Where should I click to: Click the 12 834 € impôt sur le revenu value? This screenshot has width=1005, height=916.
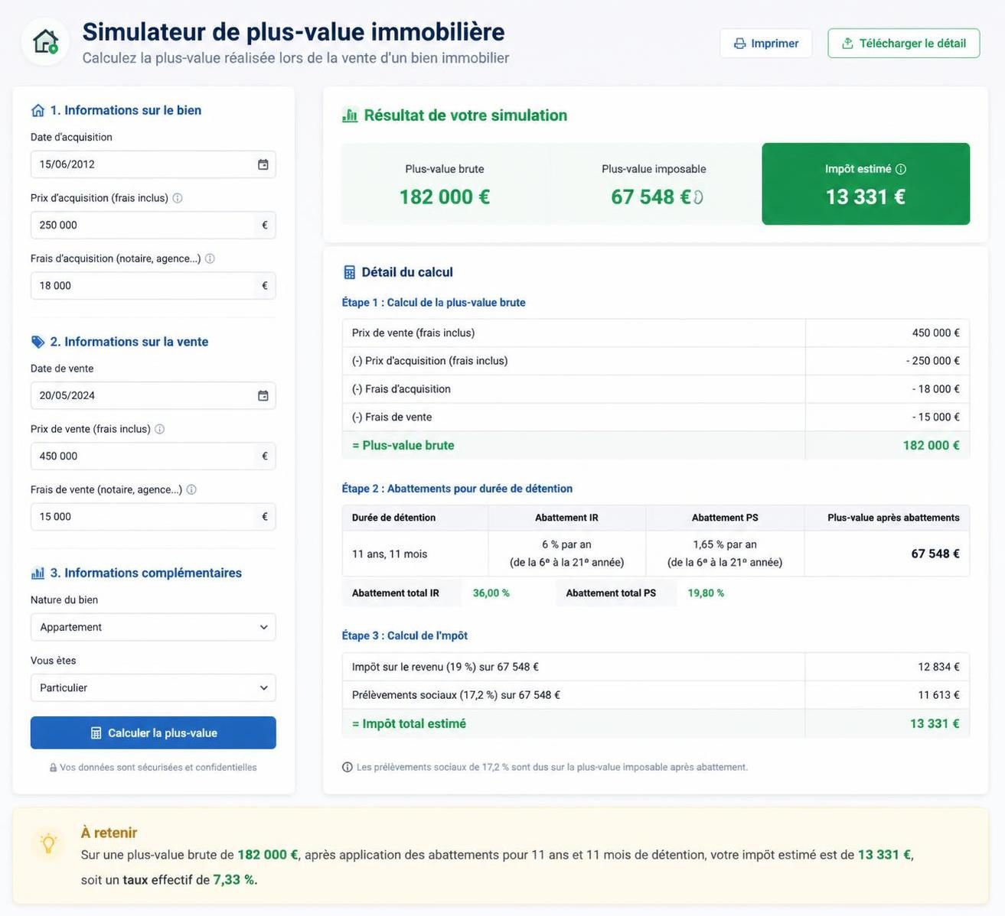pyautogui.click(x=938, y=667)
